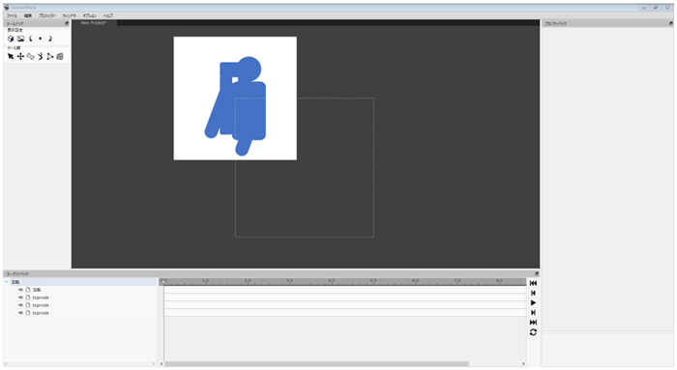
Task: Click the 8.0 mark on timeline ruler
Action: (499, 281)
